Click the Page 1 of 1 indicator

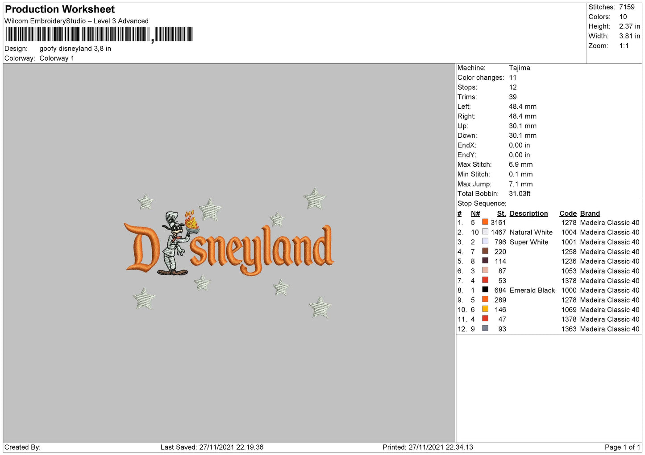[x=622, y=447]
